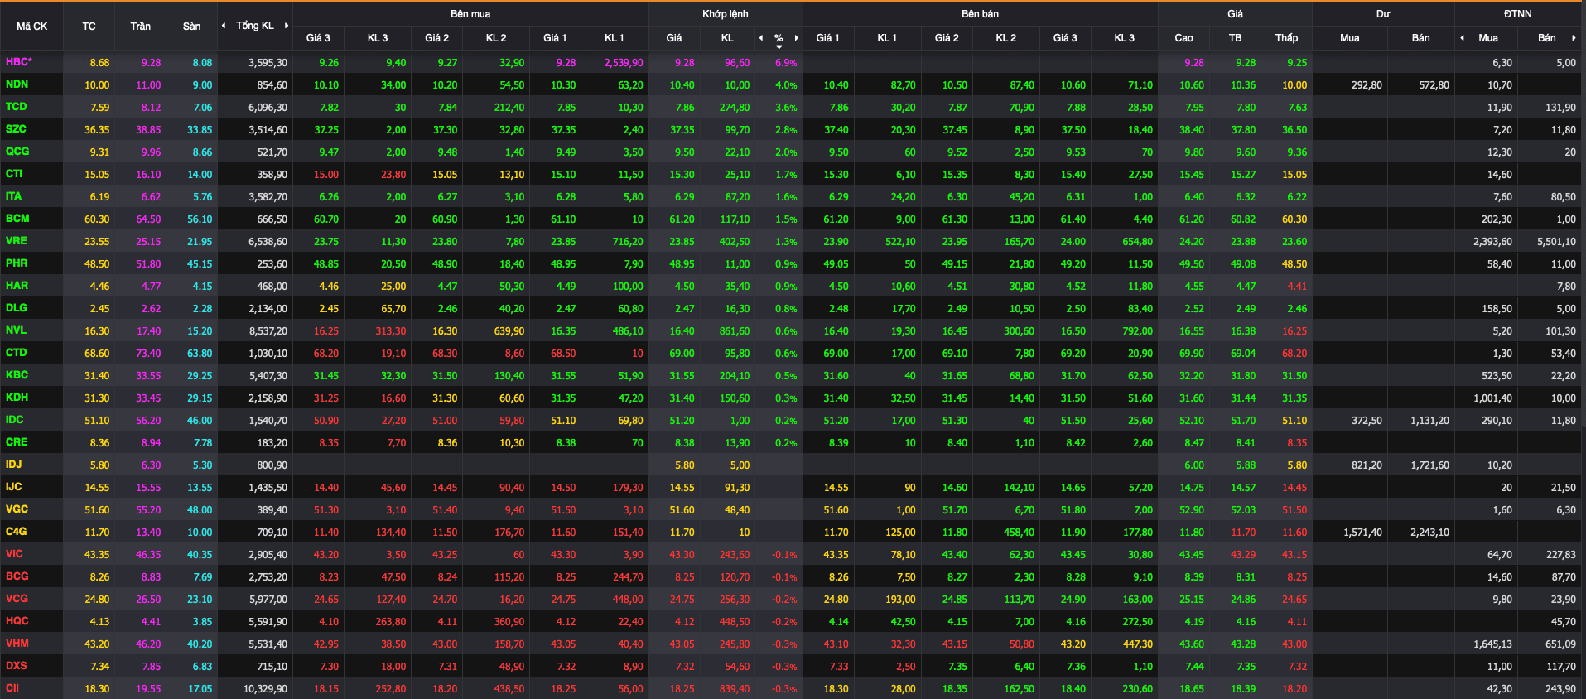Open the CTI ticker symbol
This screenshot has width=1586, height=699.
(14, 174)
